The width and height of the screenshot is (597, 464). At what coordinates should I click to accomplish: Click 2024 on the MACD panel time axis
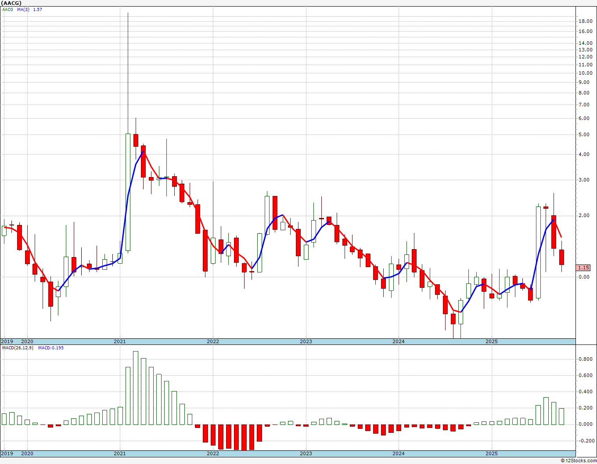point(399,453)
